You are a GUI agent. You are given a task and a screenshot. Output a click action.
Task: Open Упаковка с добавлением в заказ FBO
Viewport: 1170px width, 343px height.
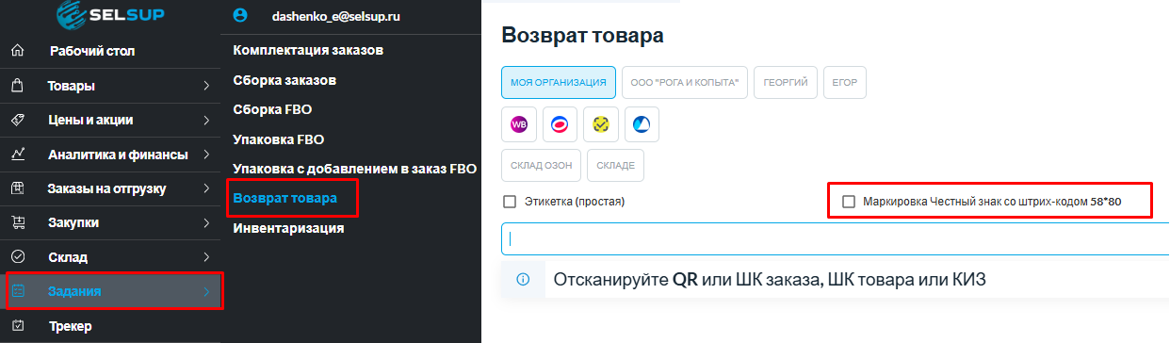(354, 169)
